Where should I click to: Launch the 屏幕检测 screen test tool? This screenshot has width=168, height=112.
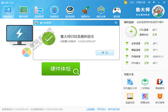pyautogui.click(x=145, y=98)
